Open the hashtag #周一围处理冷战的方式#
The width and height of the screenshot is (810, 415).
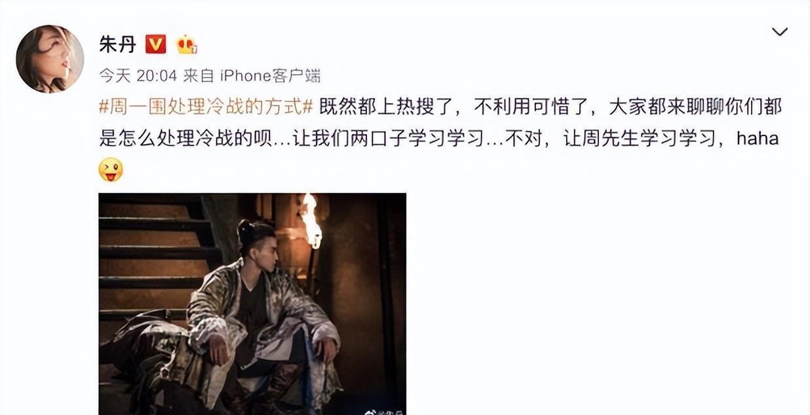coord(208,107)
